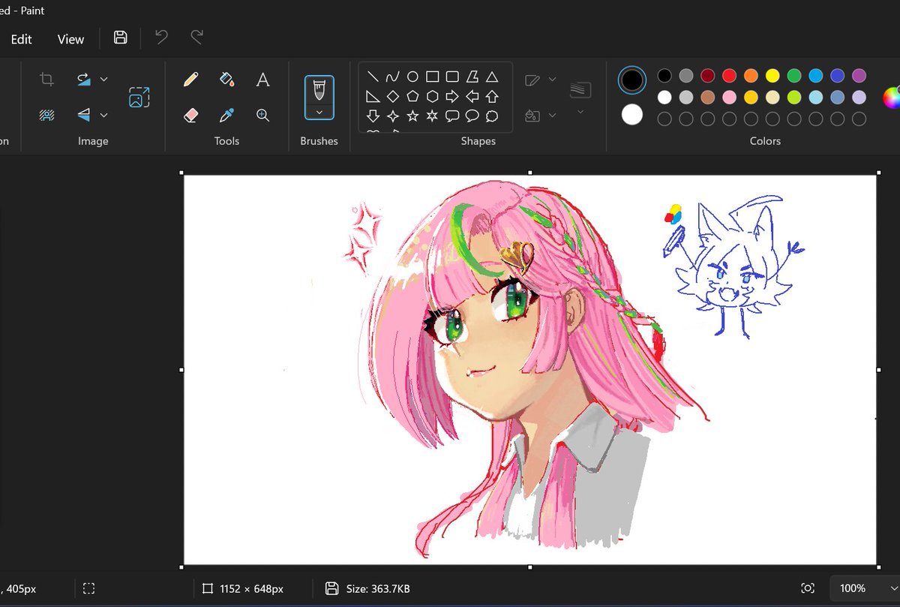Select the Triangle shape

(492, 77)
